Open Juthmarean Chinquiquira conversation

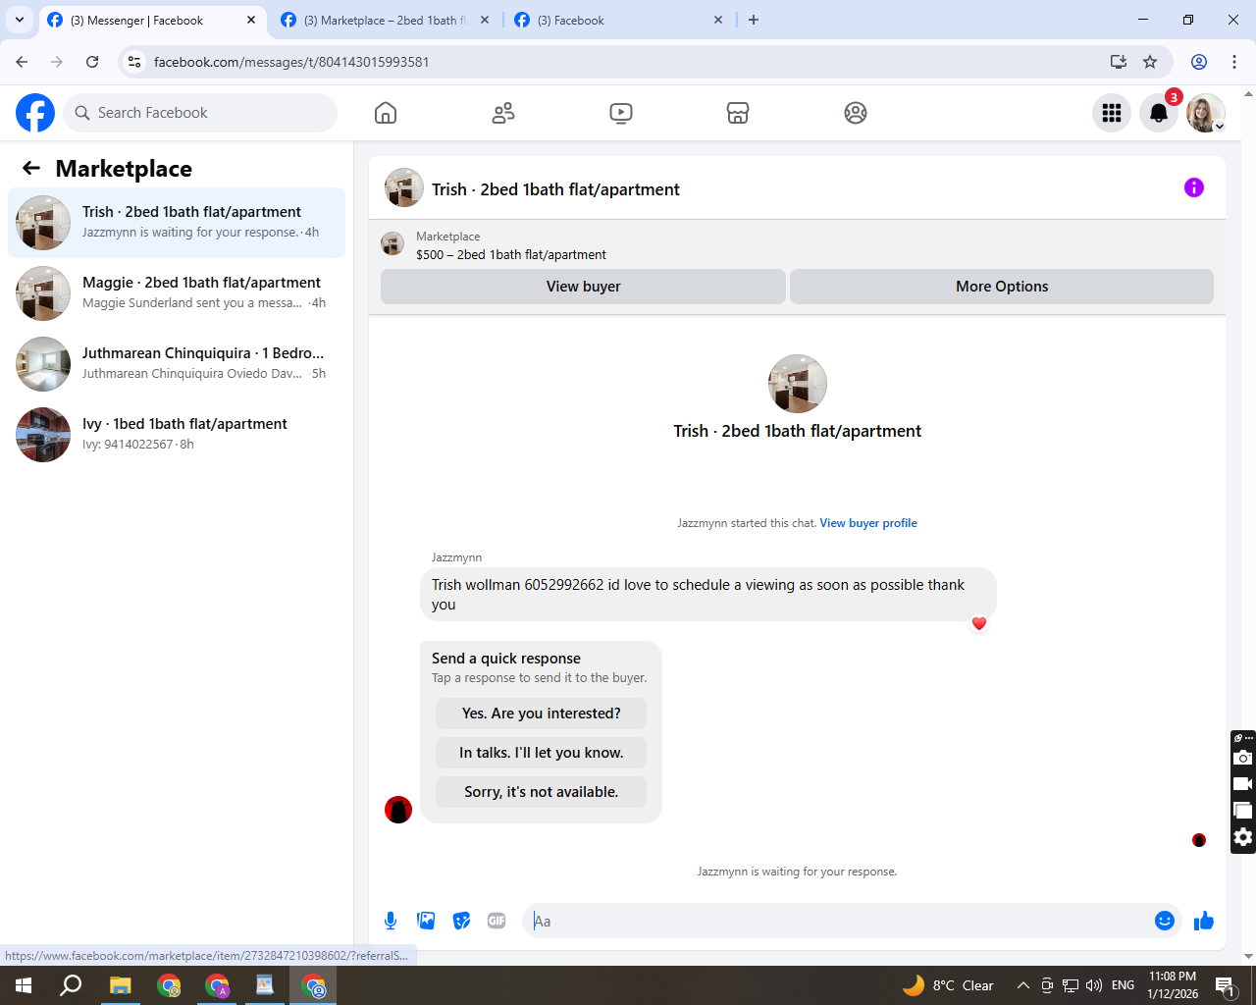pos(177,364)
